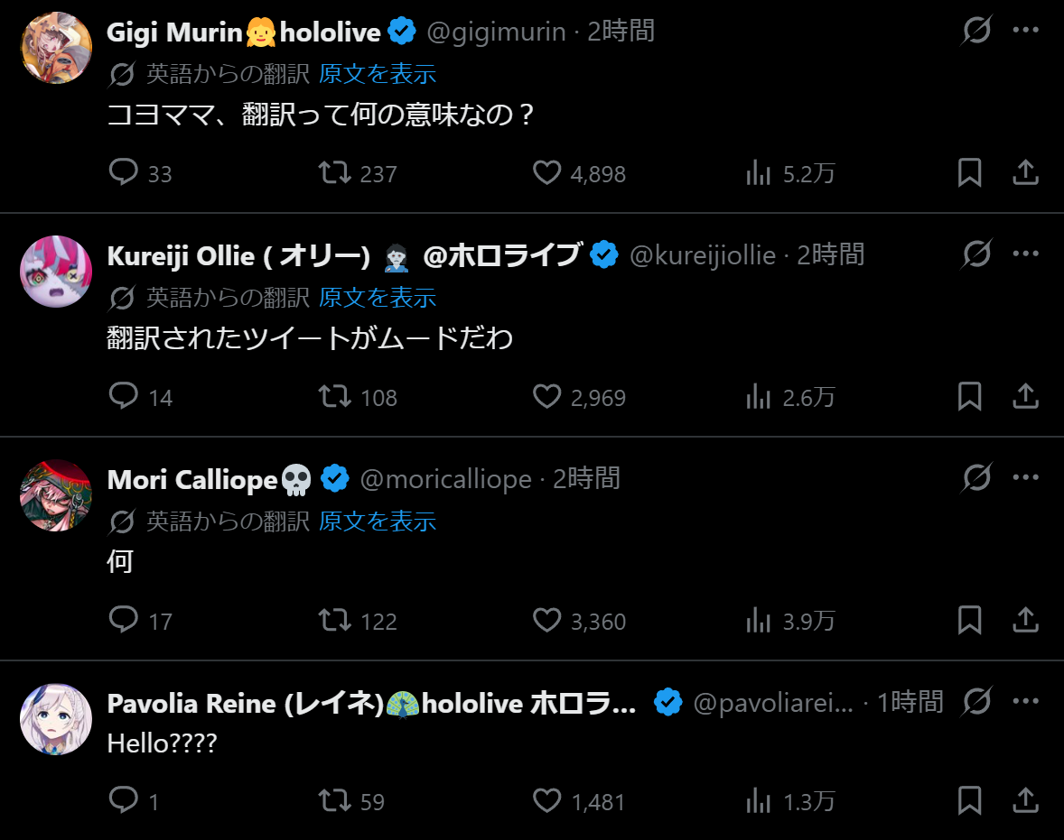Screen dimensions: 1064x840
Task: Toggle Grok icon on Gigi Murin's tweet
Action: [976, 30]
